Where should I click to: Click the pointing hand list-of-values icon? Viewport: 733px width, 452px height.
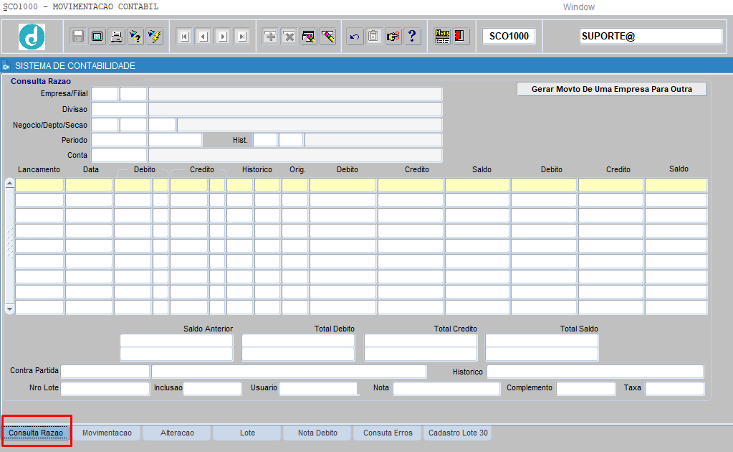click(x=393, y=36)
